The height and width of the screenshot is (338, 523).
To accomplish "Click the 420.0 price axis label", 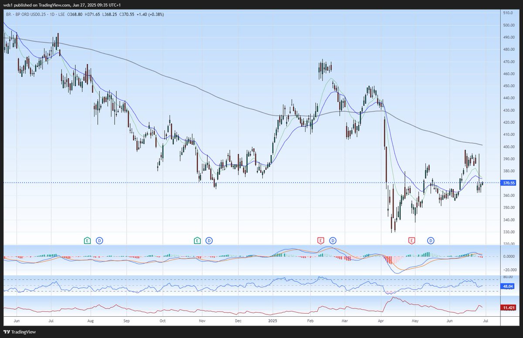I will coord(508,123).
